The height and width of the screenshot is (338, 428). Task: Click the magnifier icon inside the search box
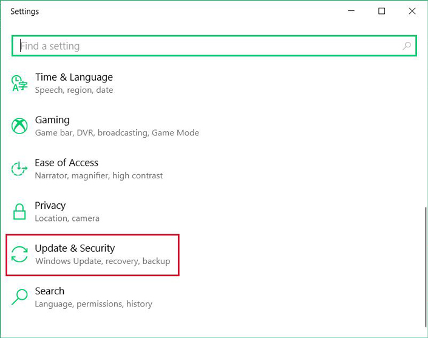click(x=407, y=46)
